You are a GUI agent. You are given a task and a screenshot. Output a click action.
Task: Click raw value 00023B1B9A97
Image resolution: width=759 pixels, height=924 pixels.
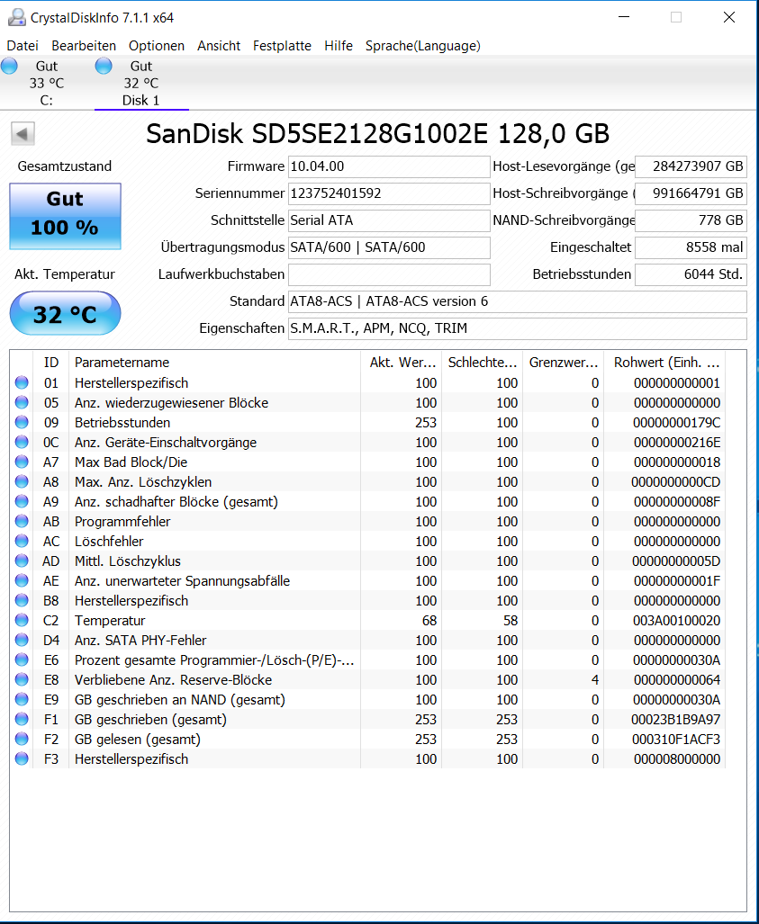677,720
